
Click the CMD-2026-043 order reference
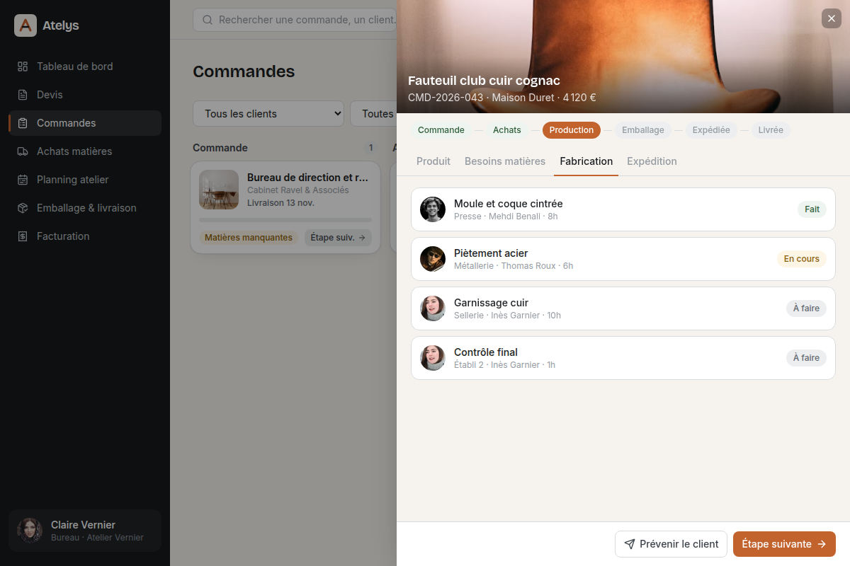click(x=446, y=98)
